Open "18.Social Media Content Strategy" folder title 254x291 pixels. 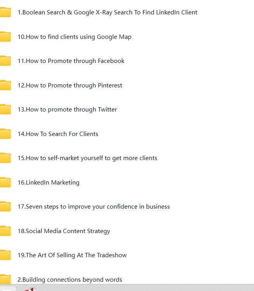64,231
